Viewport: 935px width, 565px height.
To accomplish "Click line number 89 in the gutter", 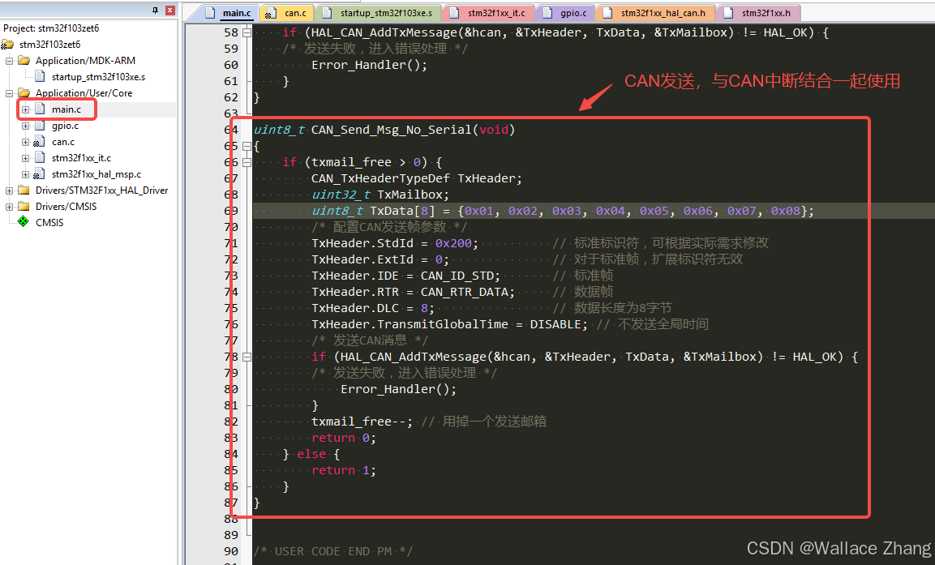I will (x=231, y=535).
